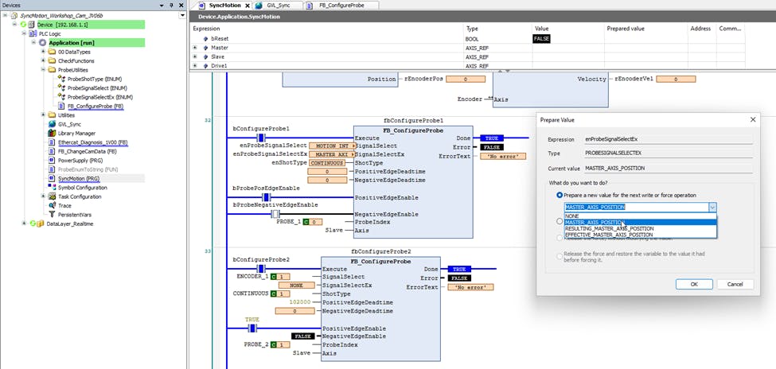Click the PositiveEdgeDeadtime 102000 value field
The image size is (776, 369).
(299, 302)
